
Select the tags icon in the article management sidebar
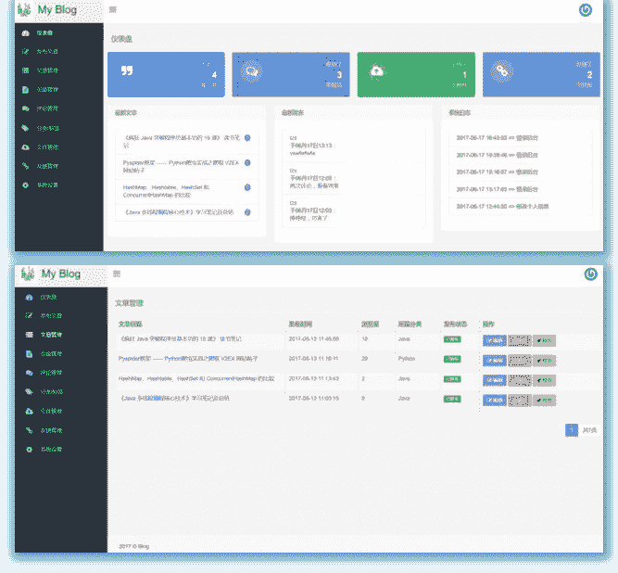29,391
